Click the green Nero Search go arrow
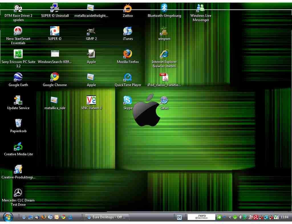The image size is (292, 224). (219, 217)
